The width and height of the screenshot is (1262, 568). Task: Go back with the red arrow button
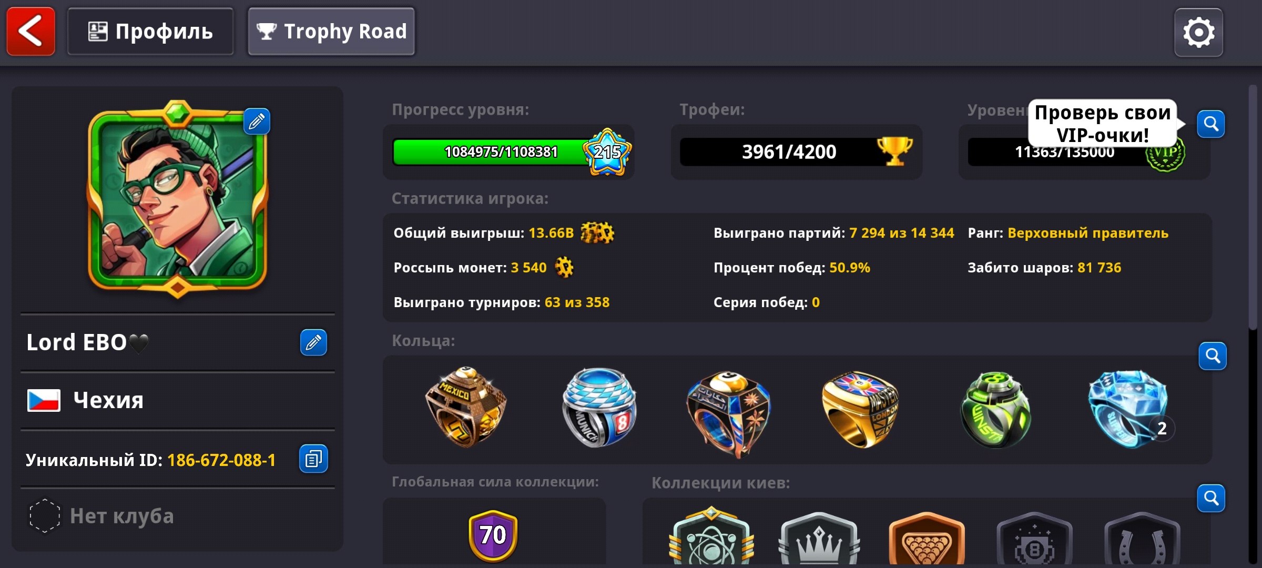pos(30,32)
